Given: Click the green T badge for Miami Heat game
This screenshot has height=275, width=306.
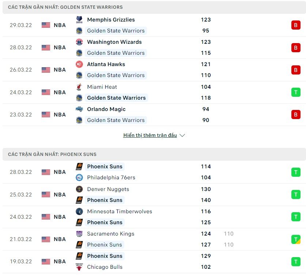Looking at the screenshot, I should coord(295,92).
